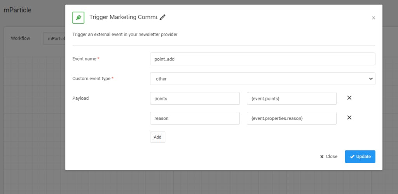Edit title with the pencil icon
The width and height of the screenshot is (398, 194).
162,17
